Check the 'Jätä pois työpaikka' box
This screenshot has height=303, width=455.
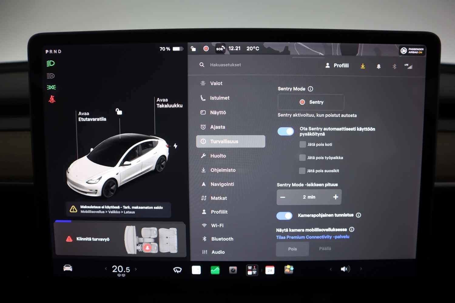pyautogui.click(x=302, y=158)
